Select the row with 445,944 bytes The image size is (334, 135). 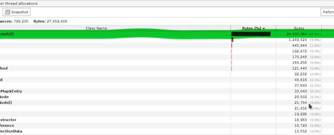167,45
